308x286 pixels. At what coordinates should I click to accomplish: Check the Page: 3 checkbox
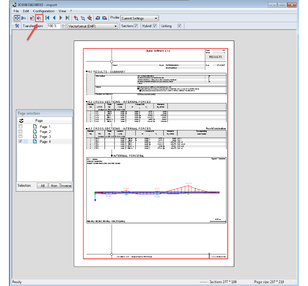[20, 137]
